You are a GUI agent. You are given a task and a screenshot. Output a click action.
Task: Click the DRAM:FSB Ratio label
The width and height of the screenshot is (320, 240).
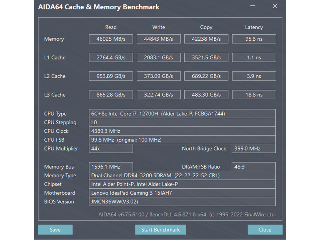tap(201, 167)
